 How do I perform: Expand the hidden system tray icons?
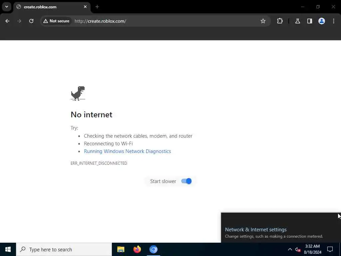pos(290,249)
